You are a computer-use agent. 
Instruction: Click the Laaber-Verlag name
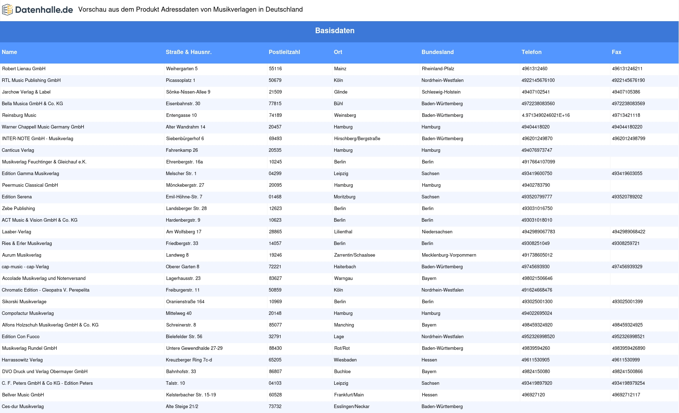coord(17,232)
